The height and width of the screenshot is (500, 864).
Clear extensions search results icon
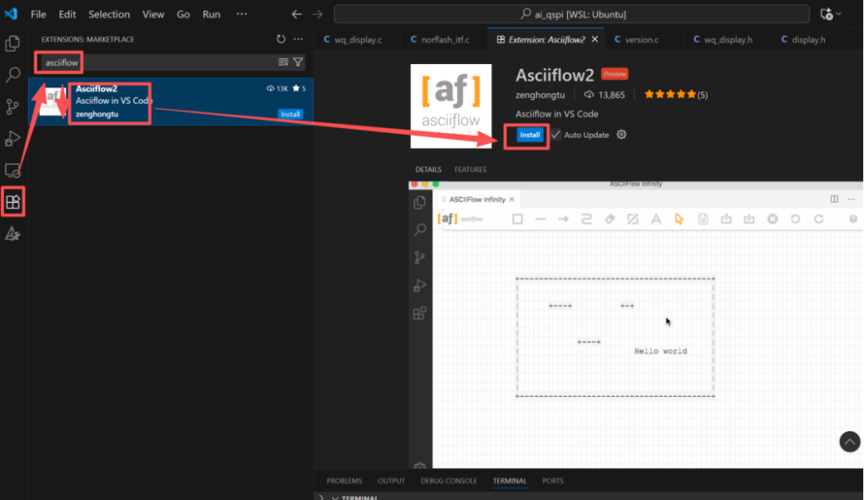tap(283, 62)
